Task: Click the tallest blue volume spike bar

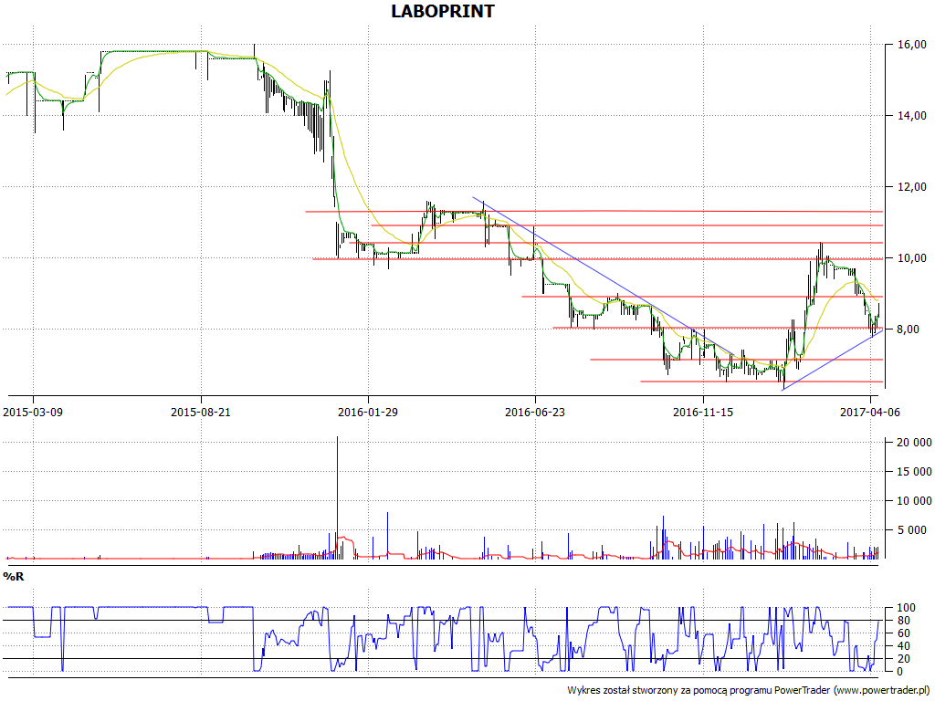Action: [338, 497]
